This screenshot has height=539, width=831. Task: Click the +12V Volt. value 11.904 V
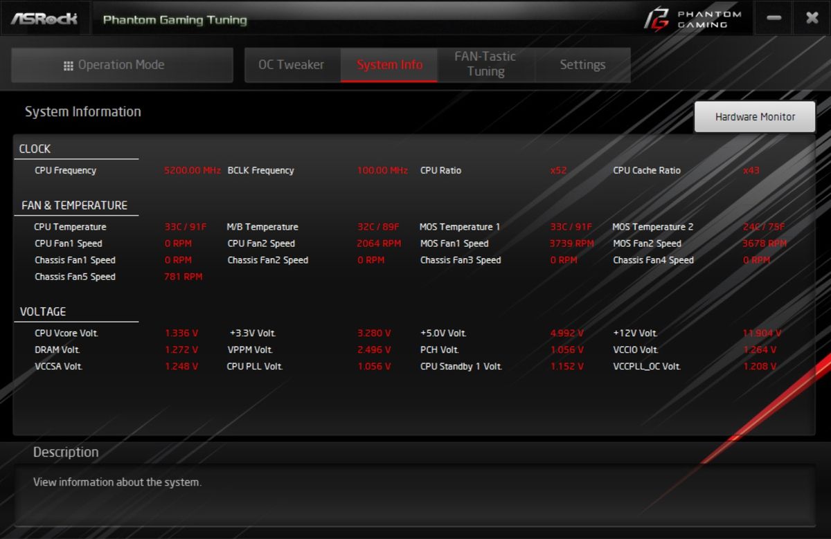[x=762, y=334]
